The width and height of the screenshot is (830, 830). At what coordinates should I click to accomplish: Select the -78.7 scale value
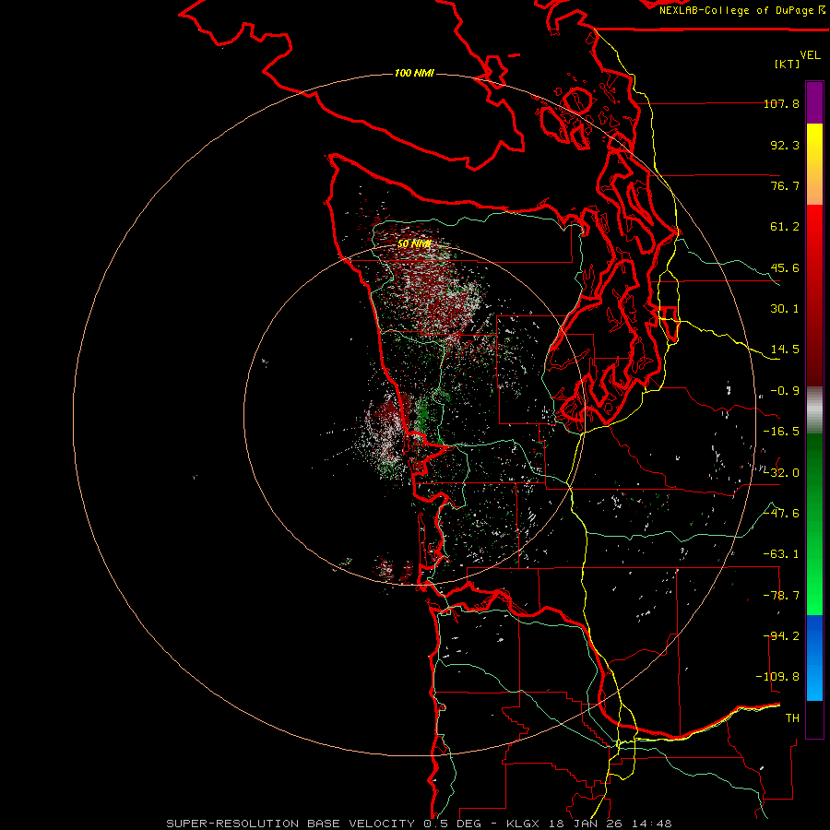coord(781,596)
